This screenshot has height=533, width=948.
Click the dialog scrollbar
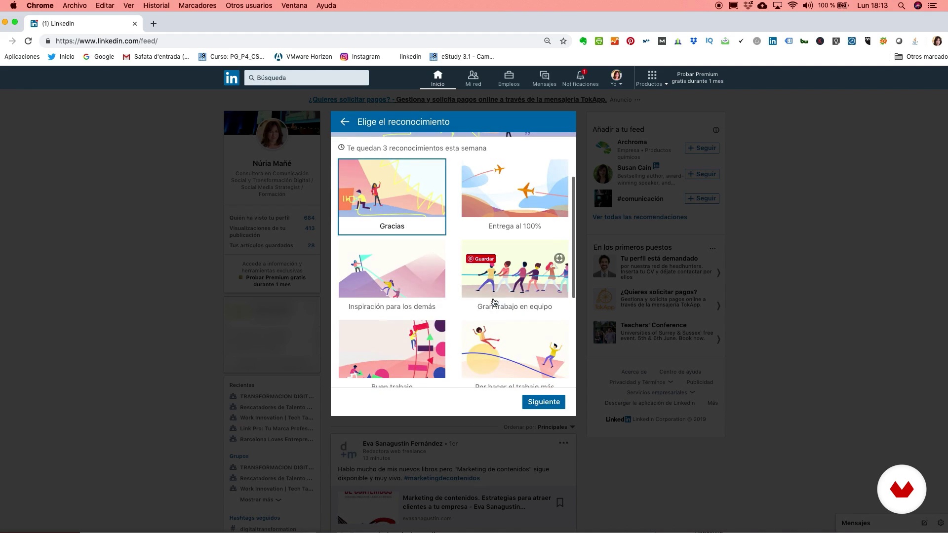pyautogui.click(x=573, y=237)
